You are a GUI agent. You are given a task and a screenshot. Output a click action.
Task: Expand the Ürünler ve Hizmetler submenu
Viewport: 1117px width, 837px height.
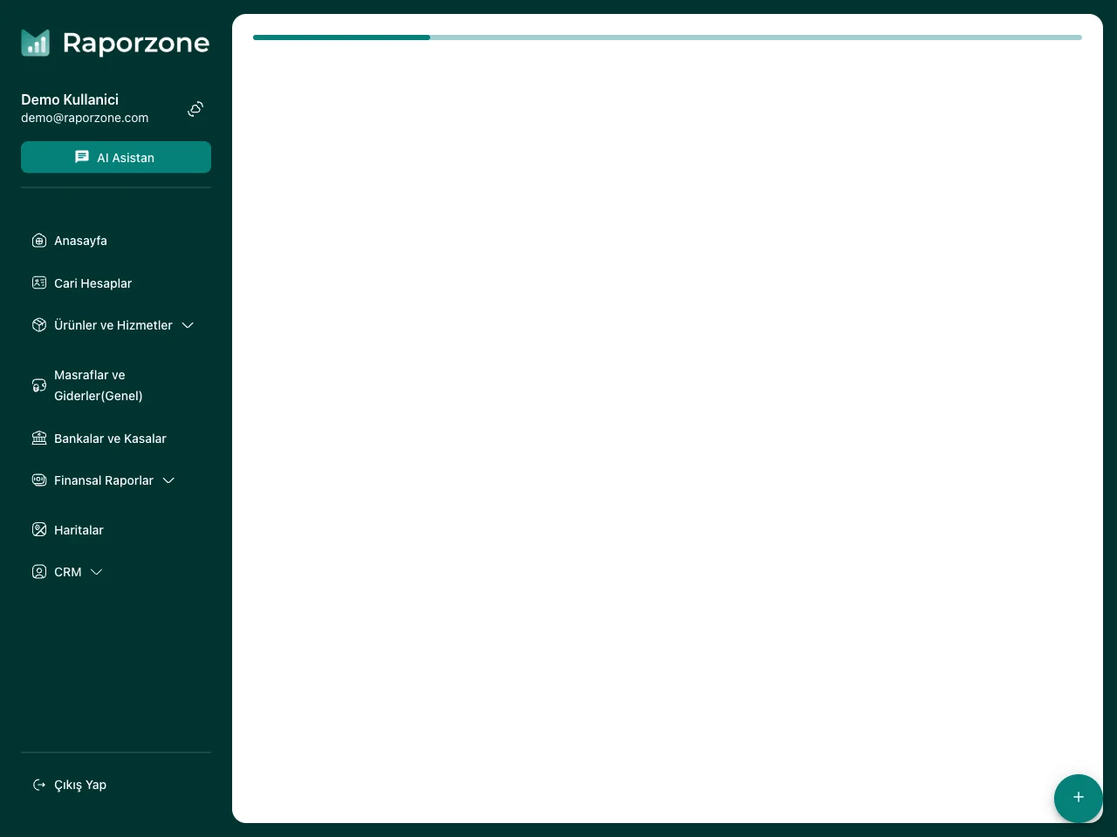pos(188,324)
